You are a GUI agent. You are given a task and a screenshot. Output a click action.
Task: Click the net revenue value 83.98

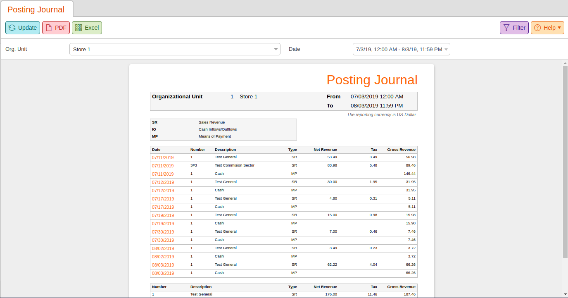332,165
